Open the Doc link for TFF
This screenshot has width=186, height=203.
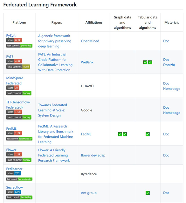pyautogui.click(x=166, y=107)
